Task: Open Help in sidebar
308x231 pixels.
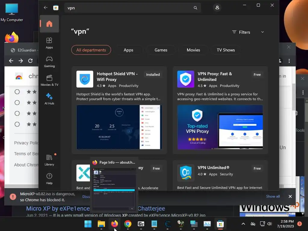Action: [x=49, y=179]
